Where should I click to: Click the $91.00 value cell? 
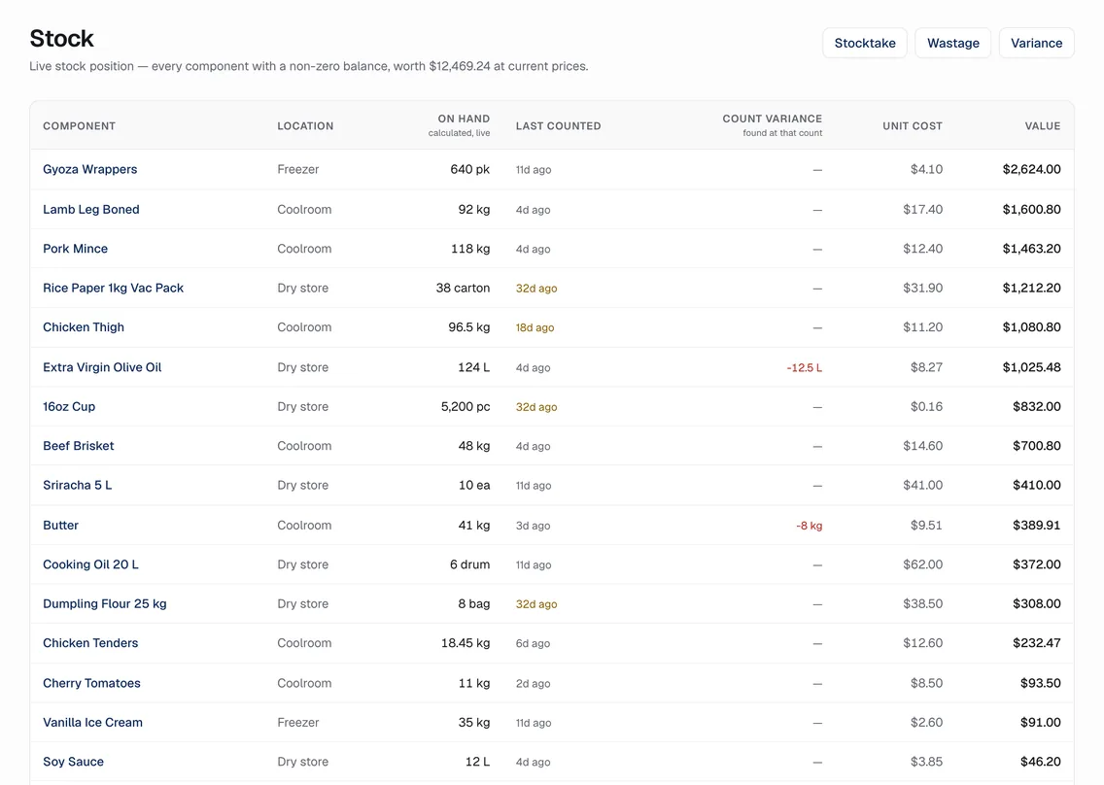tap(1040, 723)
